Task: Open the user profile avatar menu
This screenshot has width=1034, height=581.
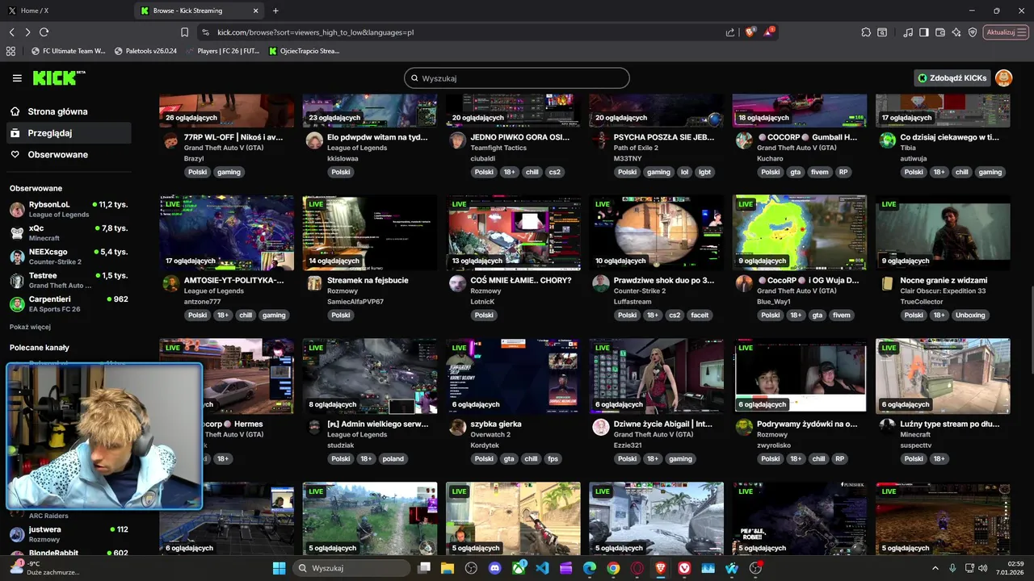Action: [1003, 78]
